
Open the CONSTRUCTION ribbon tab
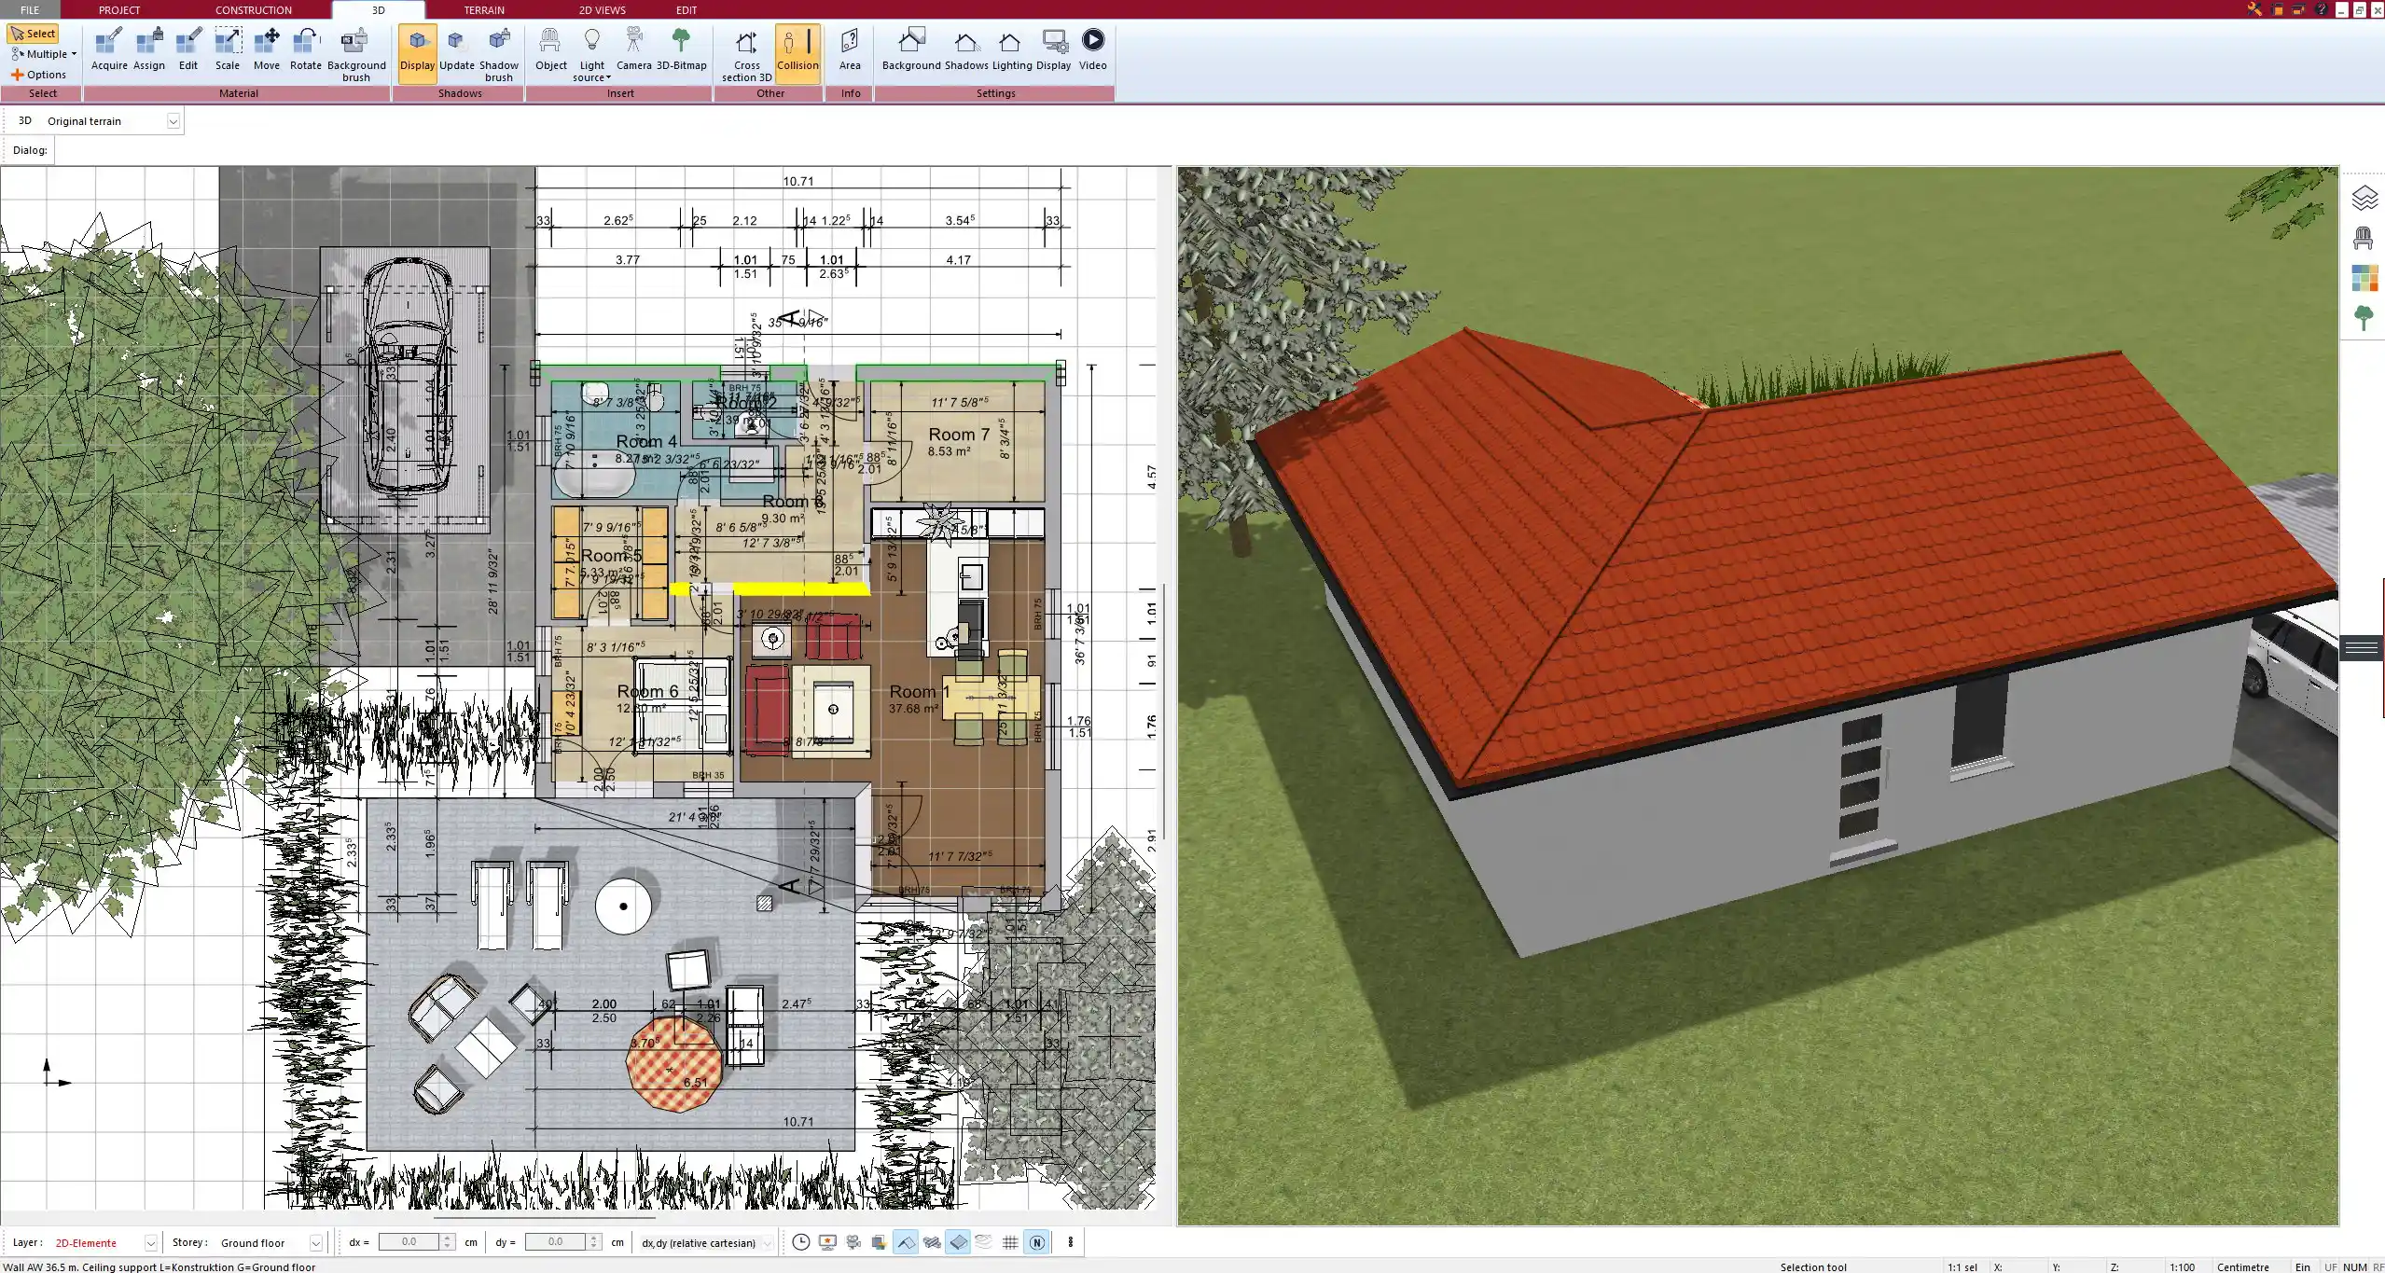[253, 9]
